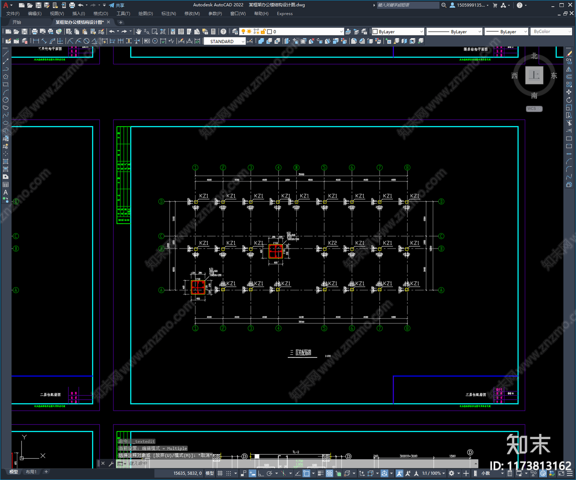Select the Linear dimension tool
This screenshot has height=480, width=576.
[36, 41]
